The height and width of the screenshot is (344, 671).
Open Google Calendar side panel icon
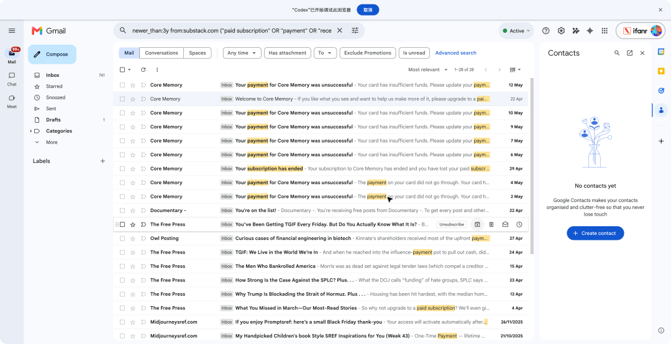pos(661,51)
